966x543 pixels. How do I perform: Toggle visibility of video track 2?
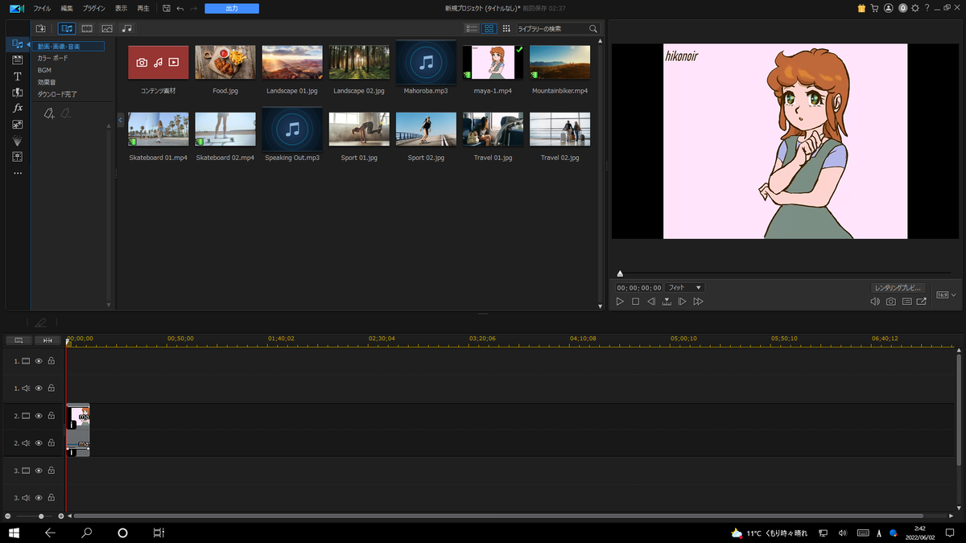point(38,416)
